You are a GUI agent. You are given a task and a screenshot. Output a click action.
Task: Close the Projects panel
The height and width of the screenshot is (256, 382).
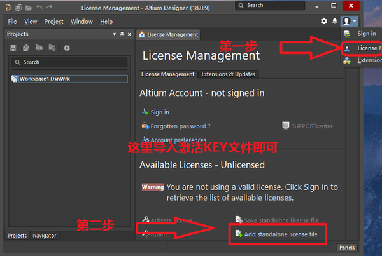tap(130, 34)
